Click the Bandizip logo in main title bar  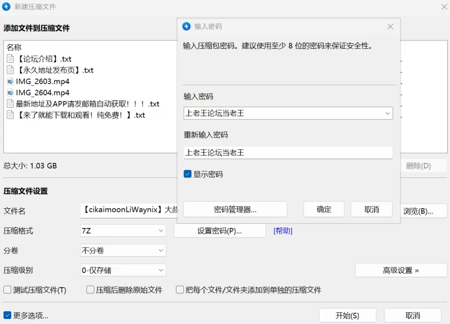point(6,7)
